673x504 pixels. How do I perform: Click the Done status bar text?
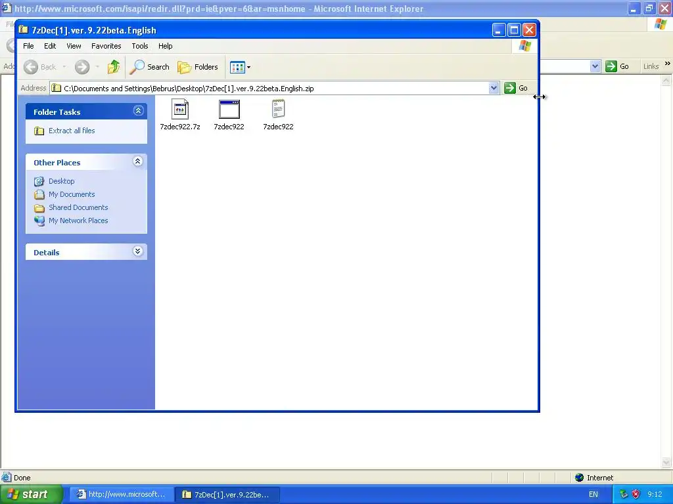(x=22, y=478)
